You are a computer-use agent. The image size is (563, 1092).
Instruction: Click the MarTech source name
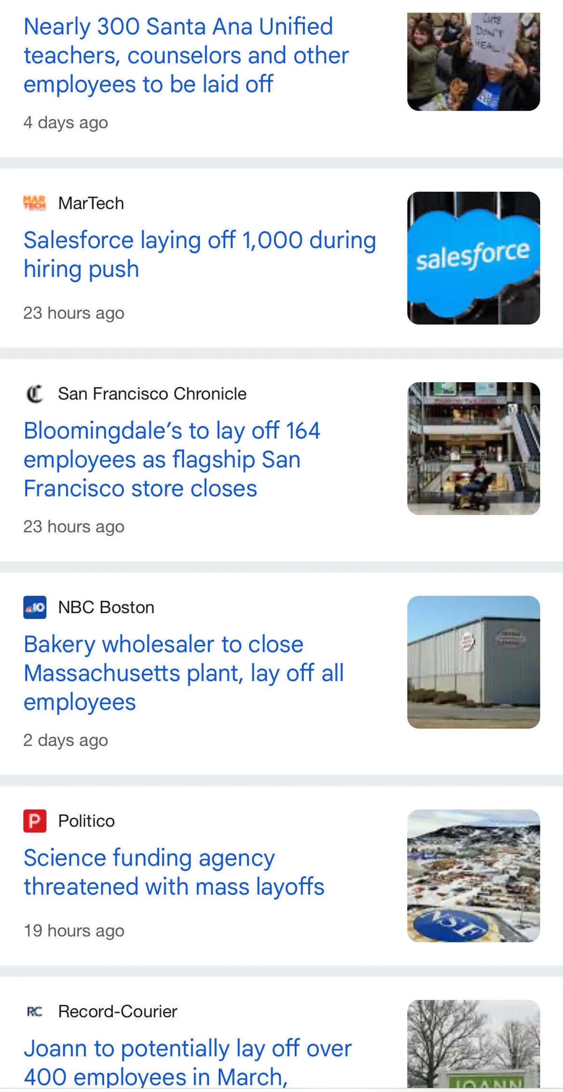tap(91, 204)
